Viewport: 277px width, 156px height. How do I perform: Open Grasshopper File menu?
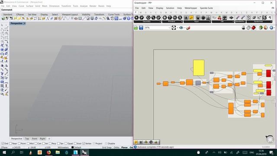137,8
